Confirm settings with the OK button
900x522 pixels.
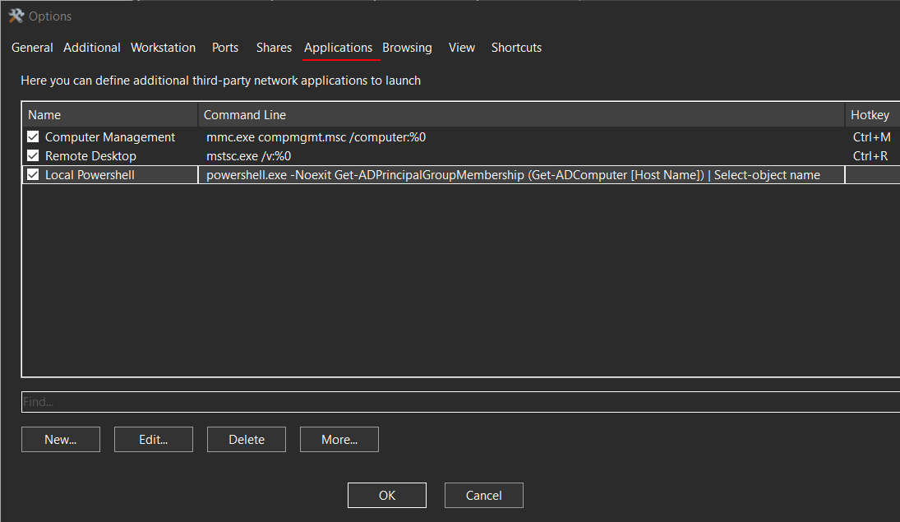tap(387, 495)
